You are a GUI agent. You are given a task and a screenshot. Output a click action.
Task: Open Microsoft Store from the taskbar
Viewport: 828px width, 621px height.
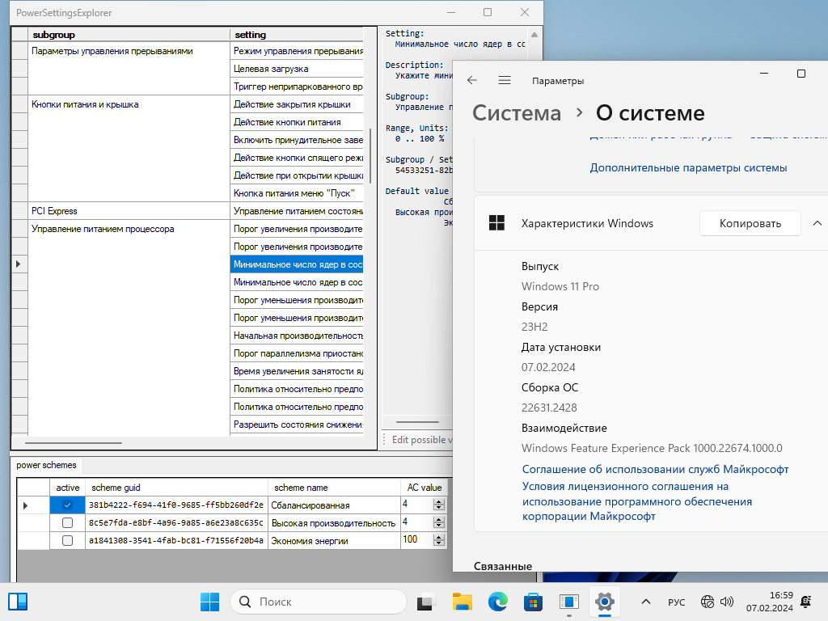[534, 602]
